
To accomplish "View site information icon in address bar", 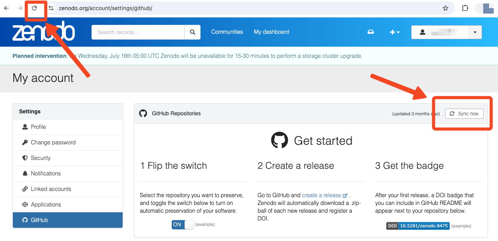I will 51,8.
